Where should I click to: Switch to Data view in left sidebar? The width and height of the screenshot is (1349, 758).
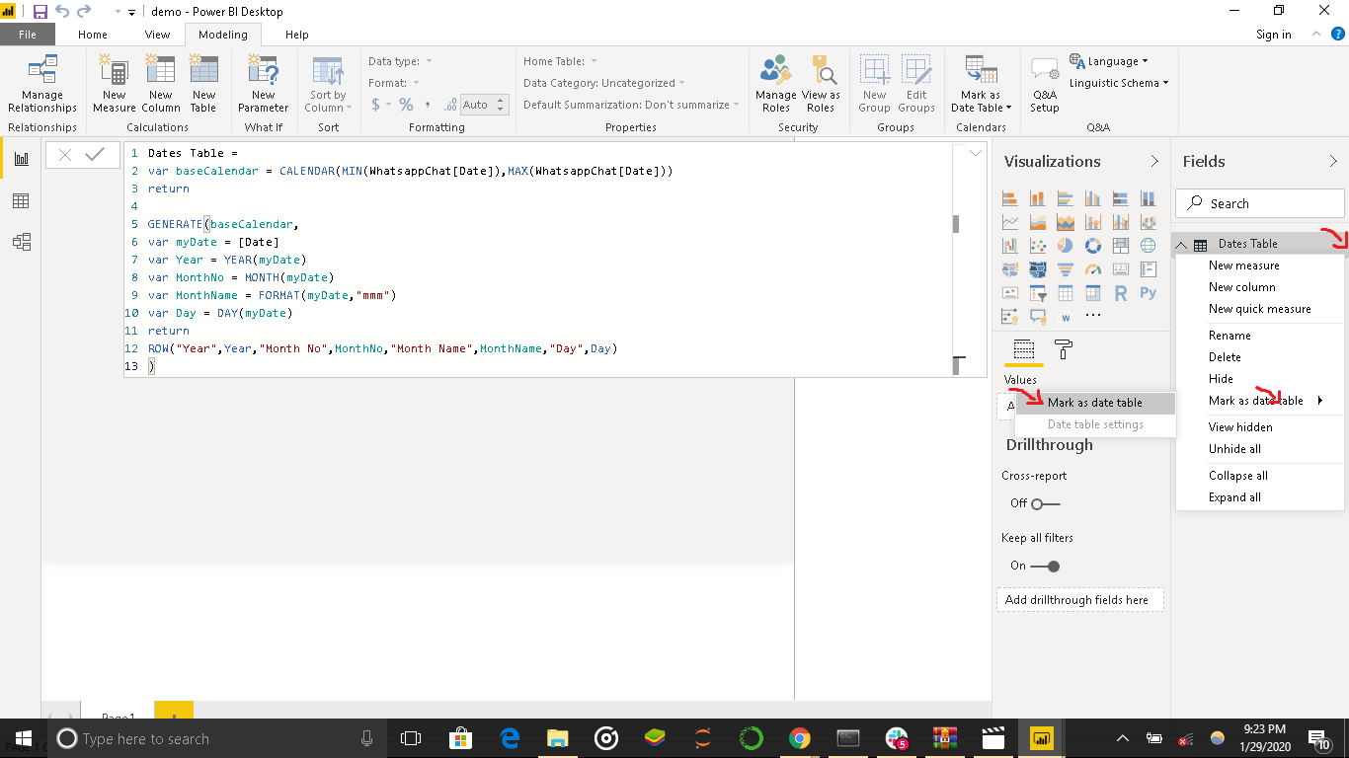click(x=21, y=201)
